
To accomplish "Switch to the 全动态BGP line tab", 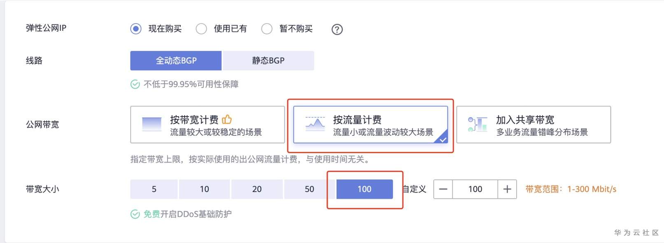I will (176, 60).
